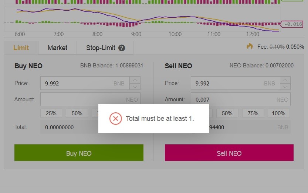The image size is (308, 193).
Task: Click the Sell NEO Price input field
Action: (x=235, y=83)
